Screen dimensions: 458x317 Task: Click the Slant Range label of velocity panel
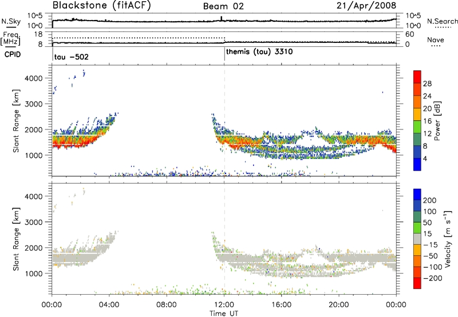(15, 239)
